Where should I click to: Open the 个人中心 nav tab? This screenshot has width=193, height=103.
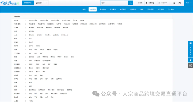171,9
